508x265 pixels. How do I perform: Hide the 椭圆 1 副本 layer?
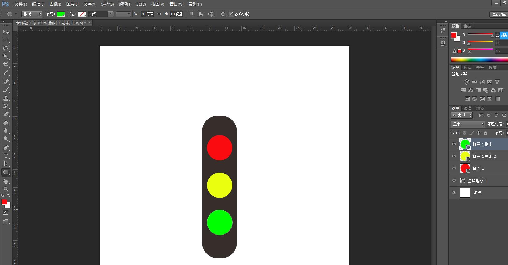[x=454, y=144]
